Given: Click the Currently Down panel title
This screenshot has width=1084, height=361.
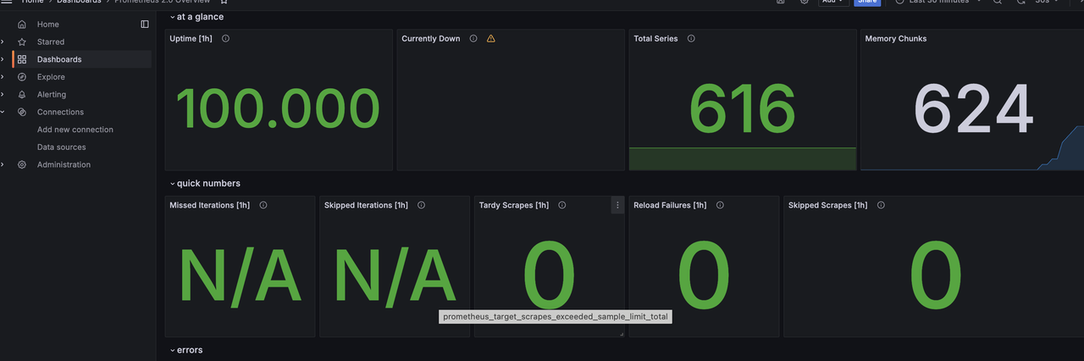Looking at the screenshot, I should click(x=431, y=38).
